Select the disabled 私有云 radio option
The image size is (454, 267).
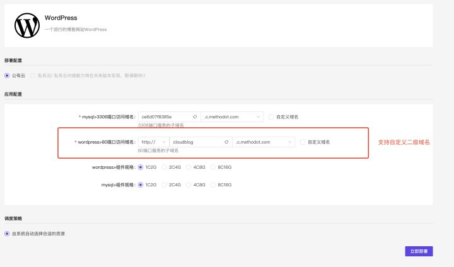click(x=33, y=76)
